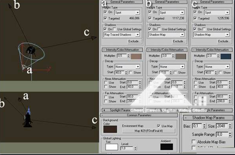Click the gray-brown color swatch beside Multiplier 3,0

click(x=181, y=56)
